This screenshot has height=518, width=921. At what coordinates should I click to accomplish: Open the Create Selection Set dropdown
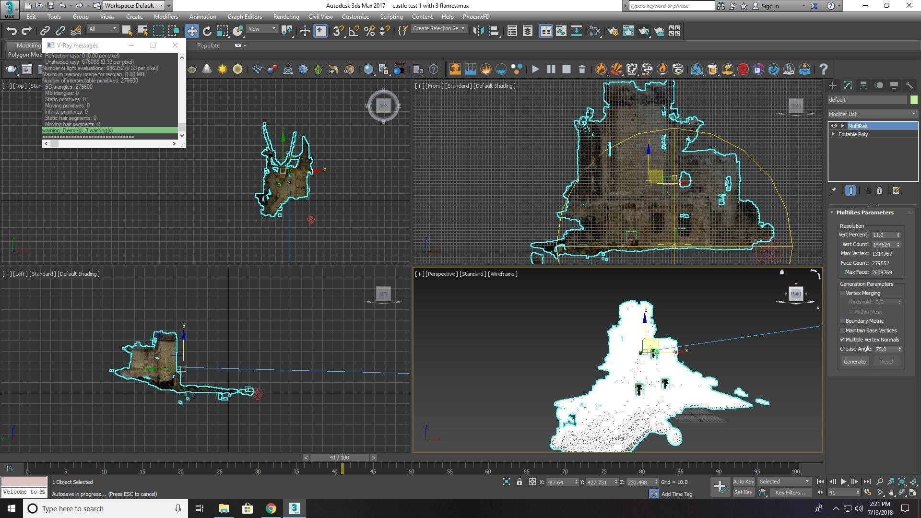(x=439, y=29)
